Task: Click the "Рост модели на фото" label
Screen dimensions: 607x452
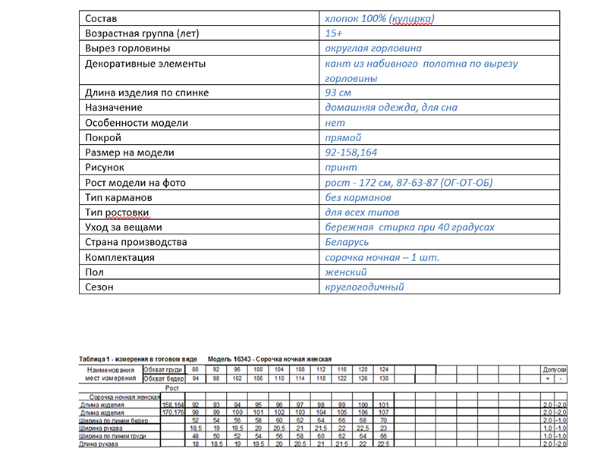Action: point(135,183)
